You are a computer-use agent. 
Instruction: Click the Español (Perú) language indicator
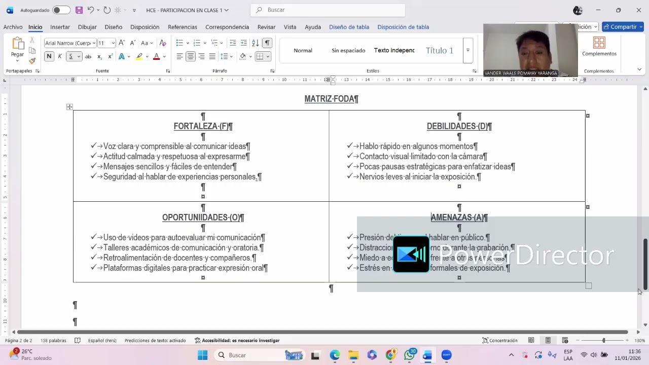pos(102,341)
